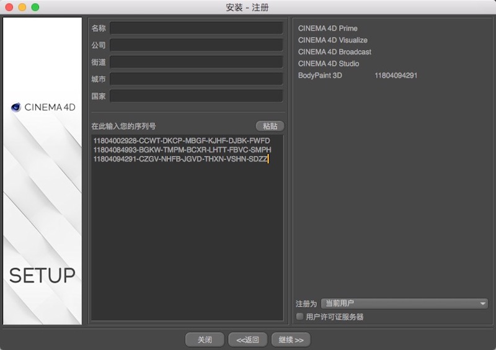This screenshot has height=350, width=496.
Task: Click the 在此输入您的序列号 label
Action: [x=123, y=126]
